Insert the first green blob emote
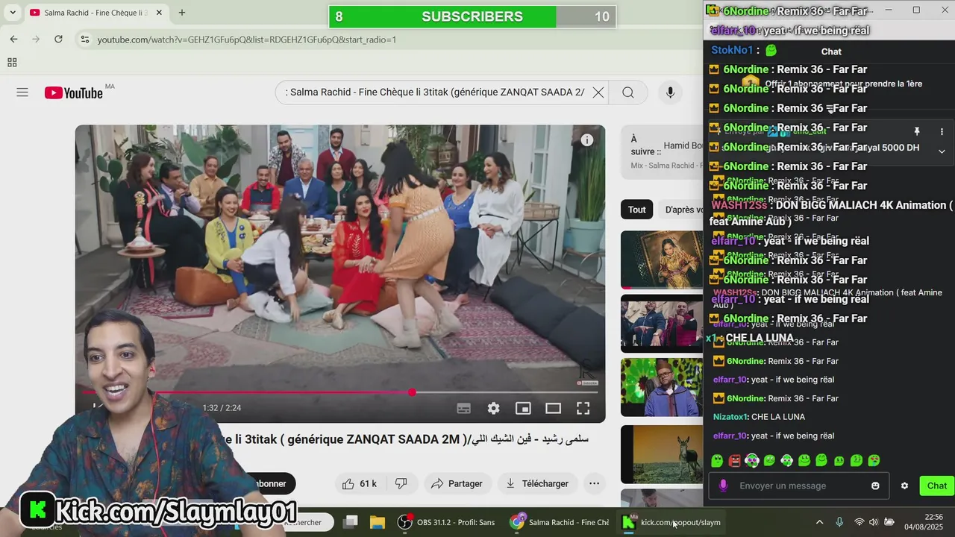The image size is (955, 537). 717,461
